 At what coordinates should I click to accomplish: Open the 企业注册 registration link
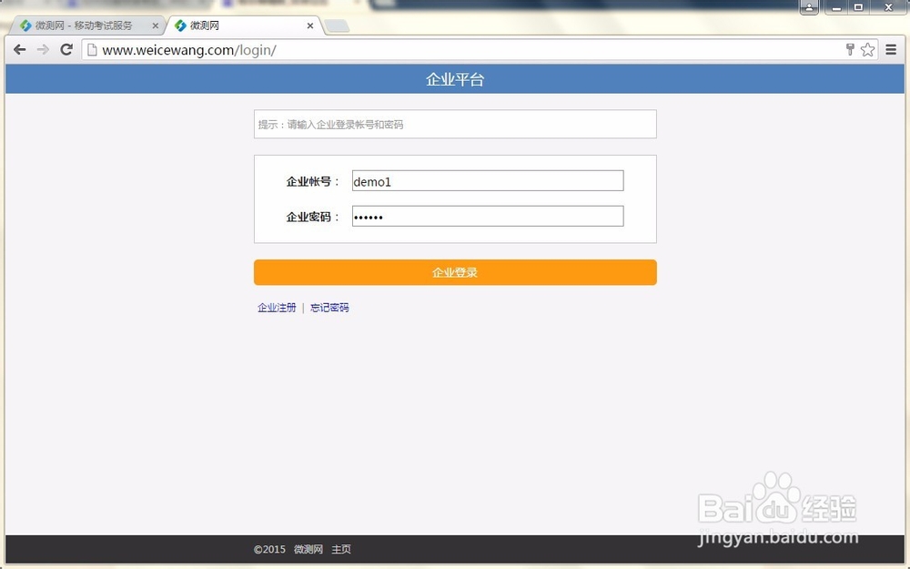(276, 307)
